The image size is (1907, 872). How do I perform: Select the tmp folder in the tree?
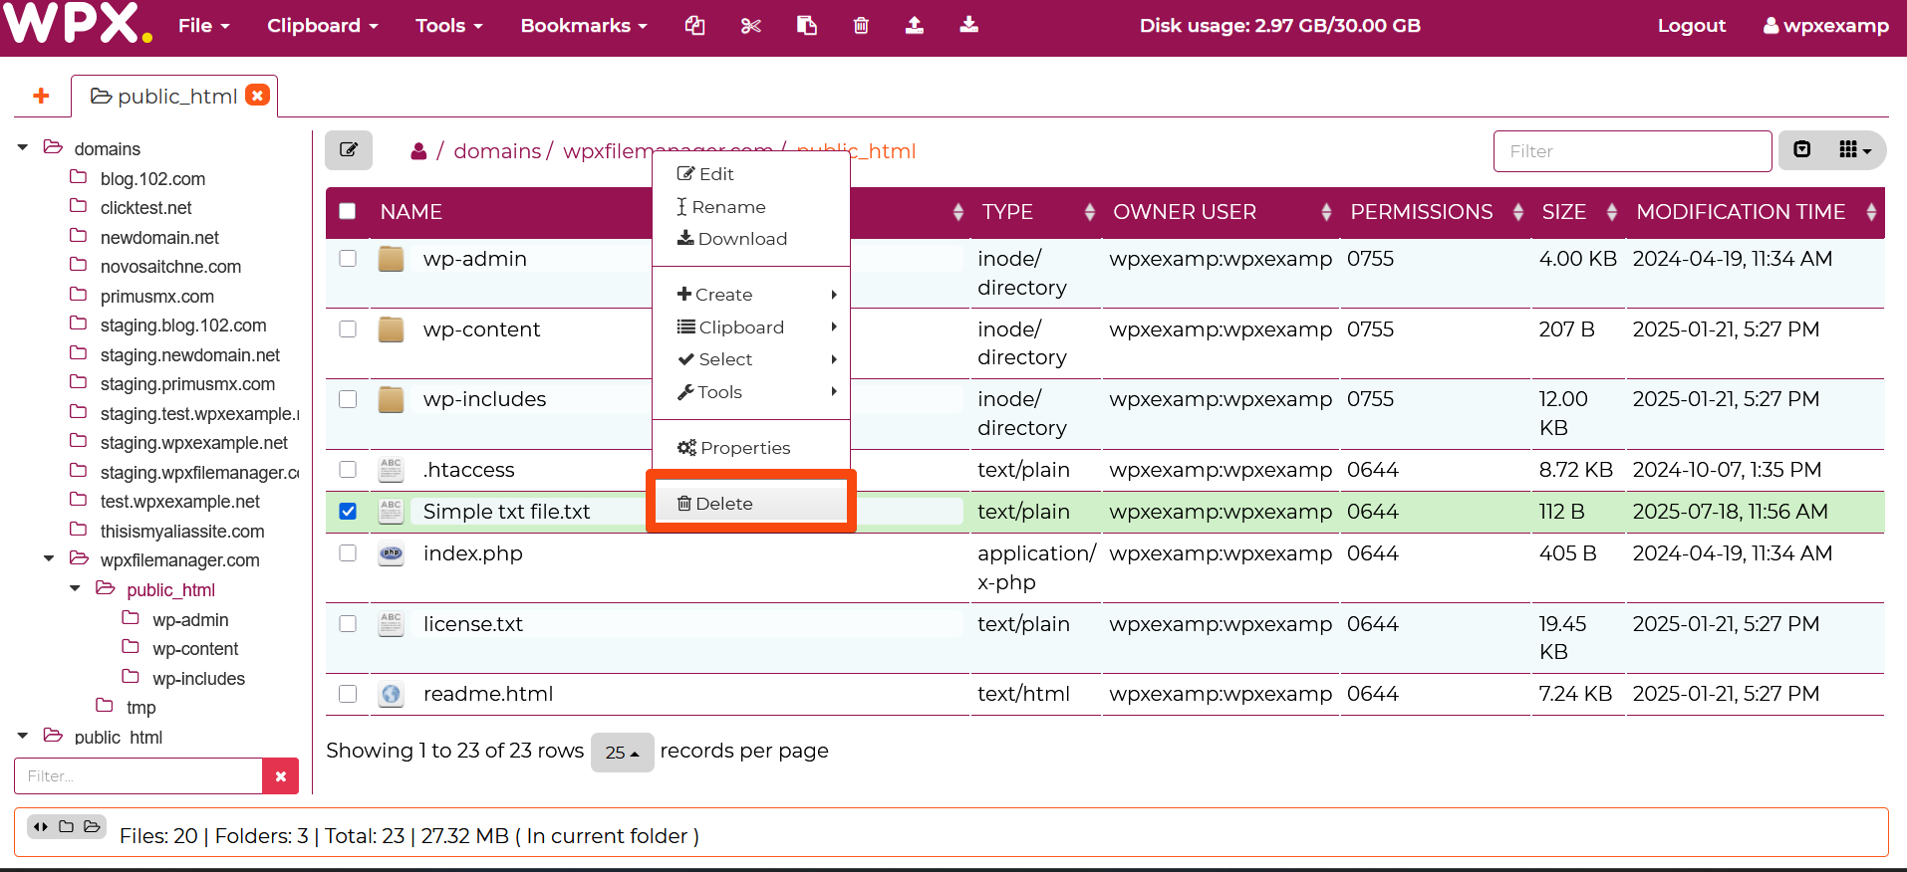pos(140,708)
